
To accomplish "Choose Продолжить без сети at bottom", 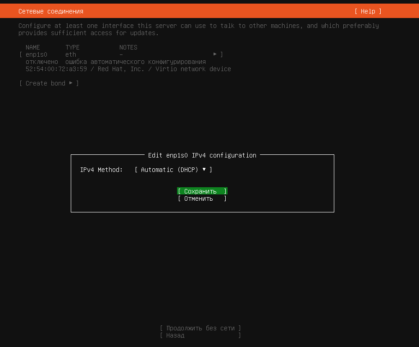I will coord(200,328).
